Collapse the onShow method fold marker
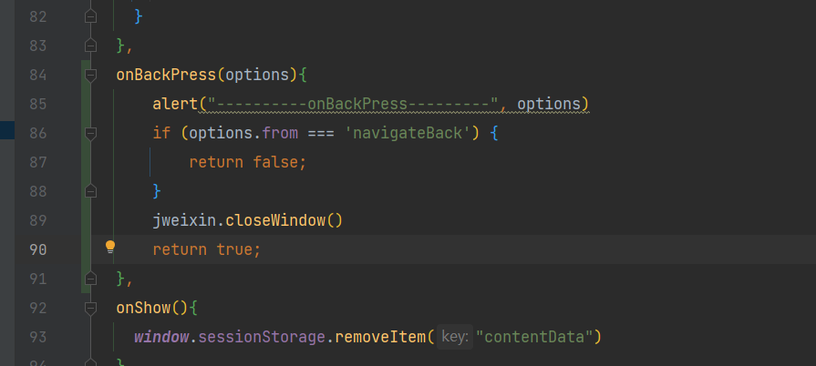This screenshot has width=816, height=366. (x=90, y=309)
